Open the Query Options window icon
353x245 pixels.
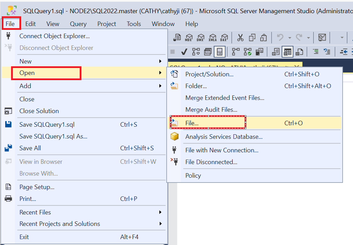208,52
